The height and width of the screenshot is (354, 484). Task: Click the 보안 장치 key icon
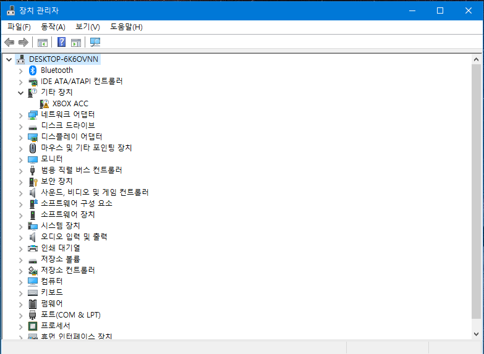coord(33,182)
